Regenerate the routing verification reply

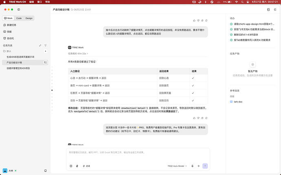pos(206,118)
